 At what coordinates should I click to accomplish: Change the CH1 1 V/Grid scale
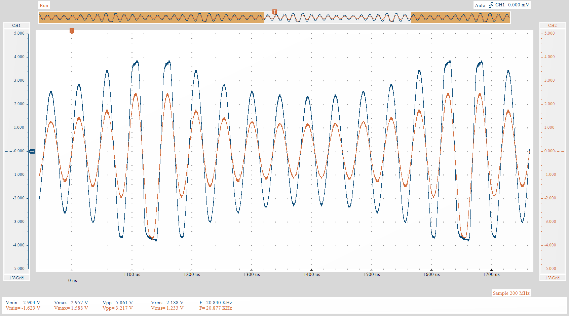pyautogui.click(x=16, y=278)
